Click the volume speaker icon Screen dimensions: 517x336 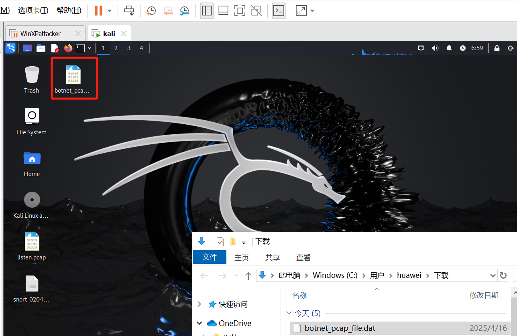(x=435, y=48)
